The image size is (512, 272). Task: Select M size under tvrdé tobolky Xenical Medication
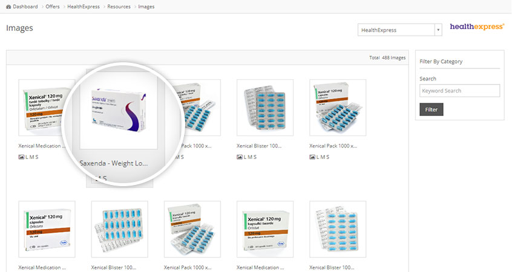pyautogui.click(x=31, y=157)
